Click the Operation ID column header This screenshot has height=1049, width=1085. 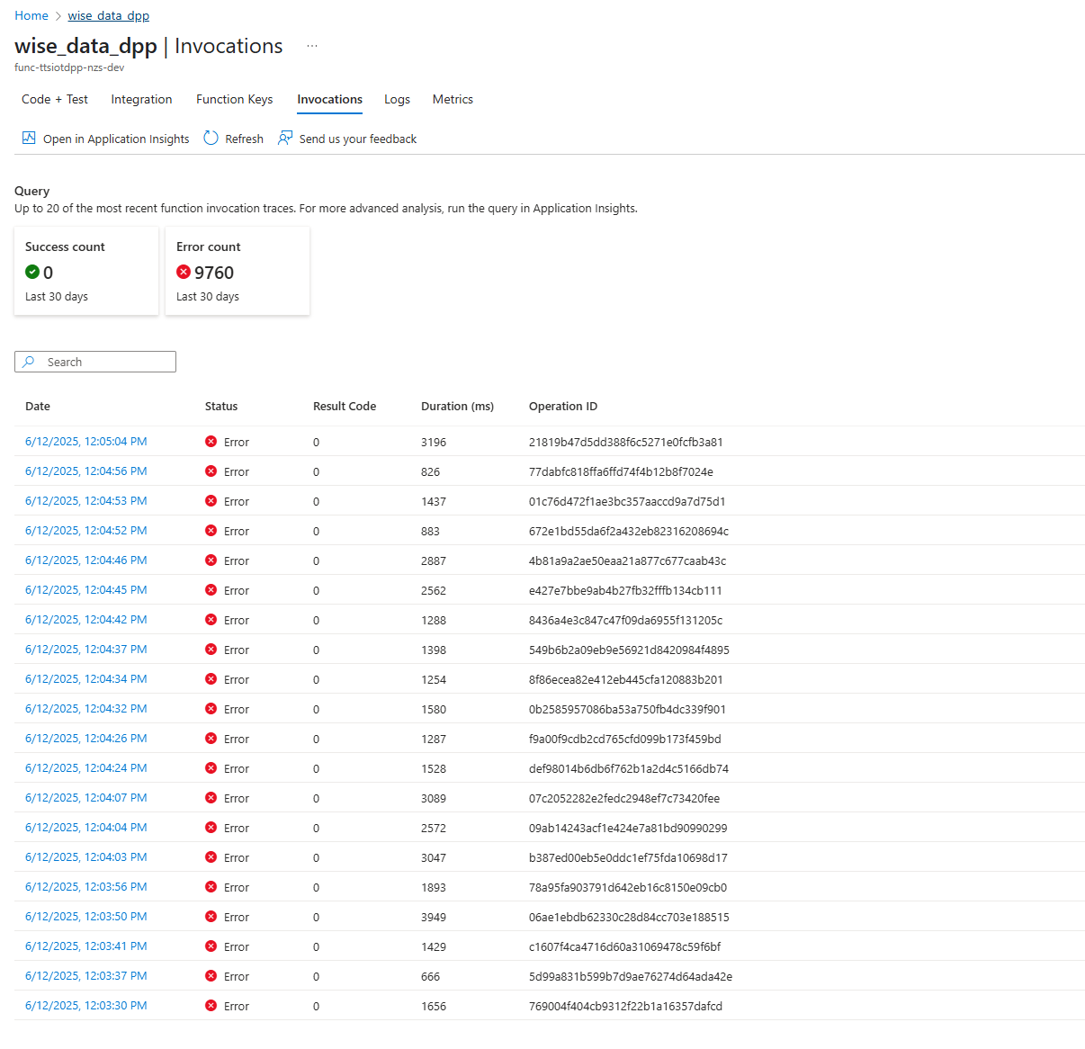point(563,407)
